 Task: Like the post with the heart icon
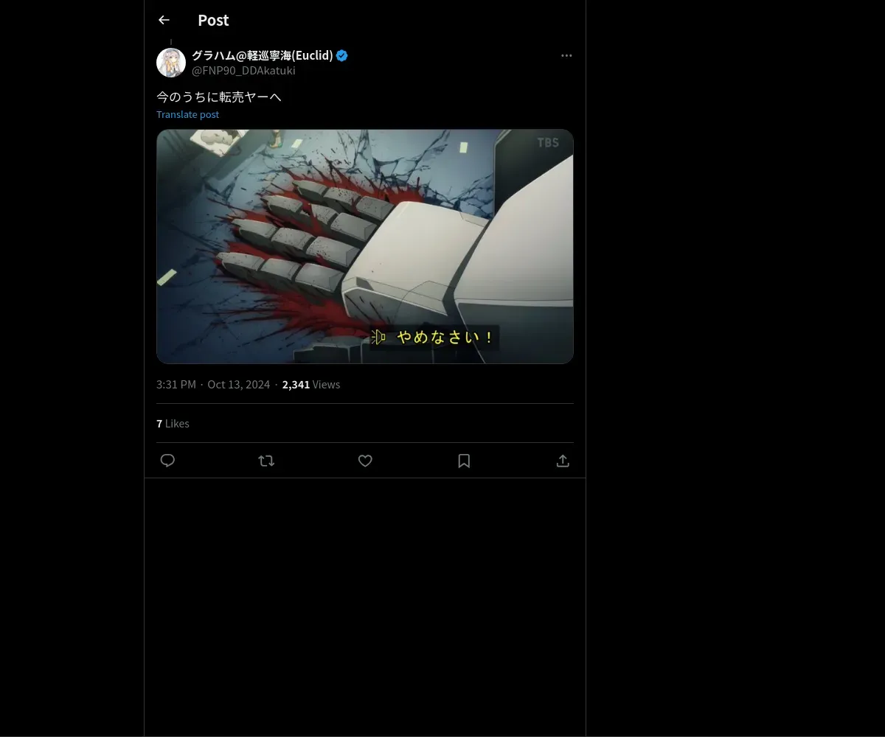pos(365,461)
